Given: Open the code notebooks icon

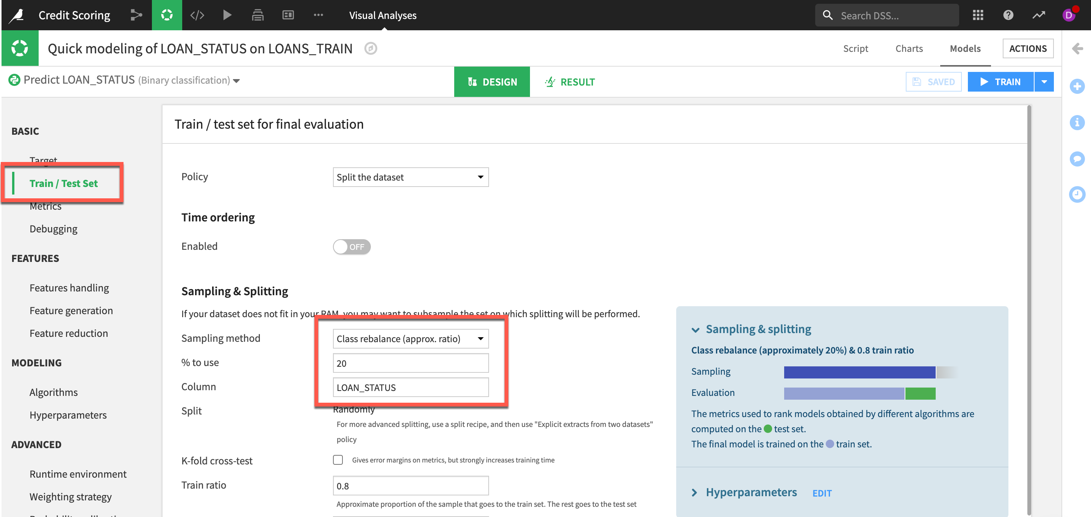Looking at the screenshot, I should coord(197,15).
